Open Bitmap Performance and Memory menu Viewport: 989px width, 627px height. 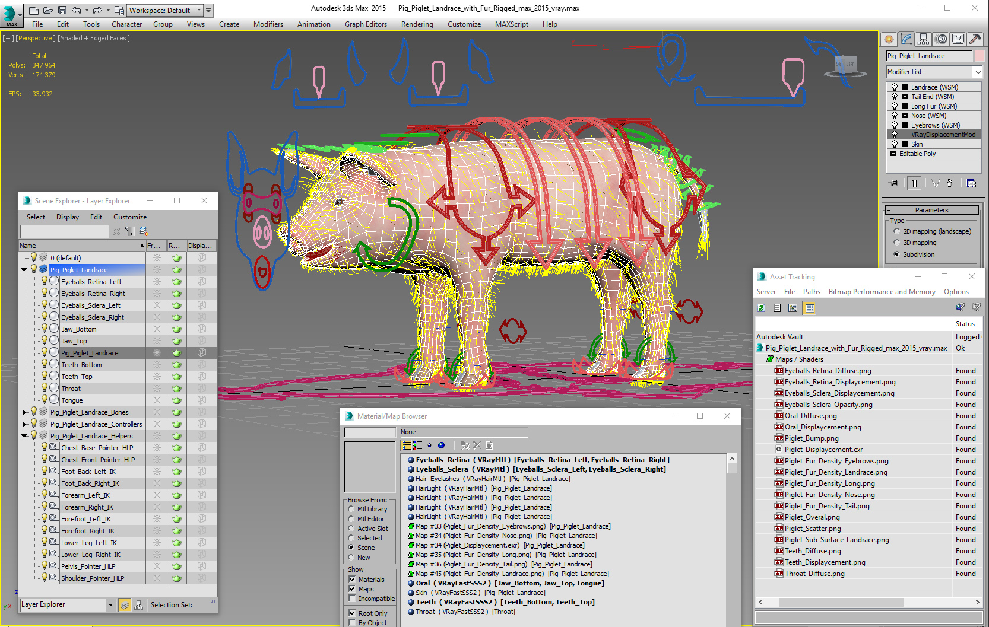click(x=882, y=292)
